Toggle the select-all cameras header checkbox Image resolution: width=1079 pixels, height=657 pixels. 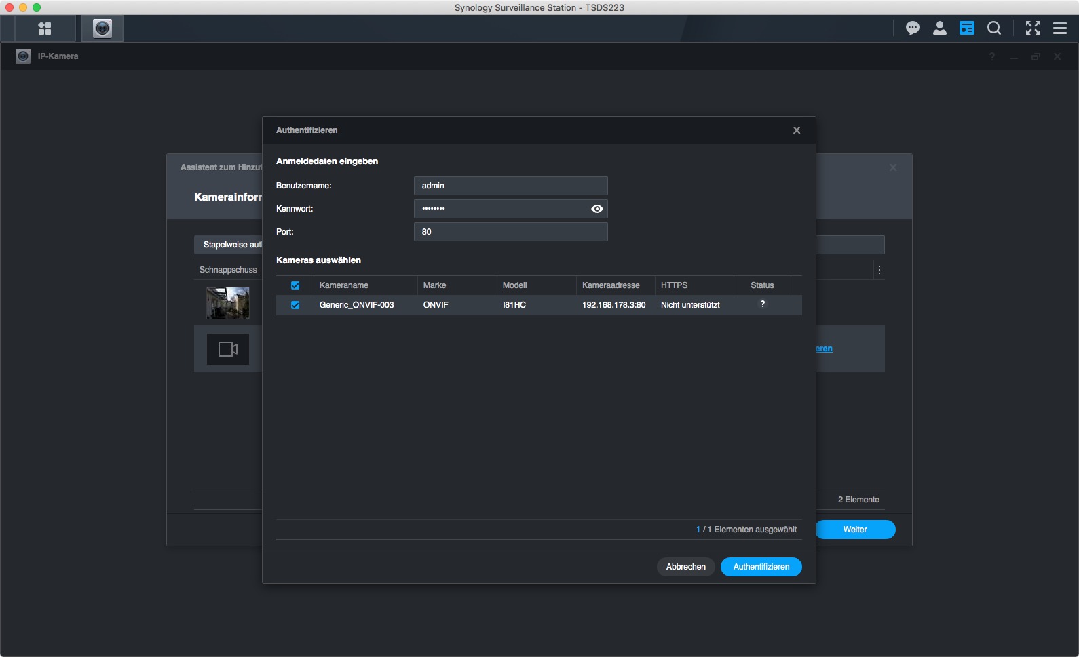(x=295, y=285)
